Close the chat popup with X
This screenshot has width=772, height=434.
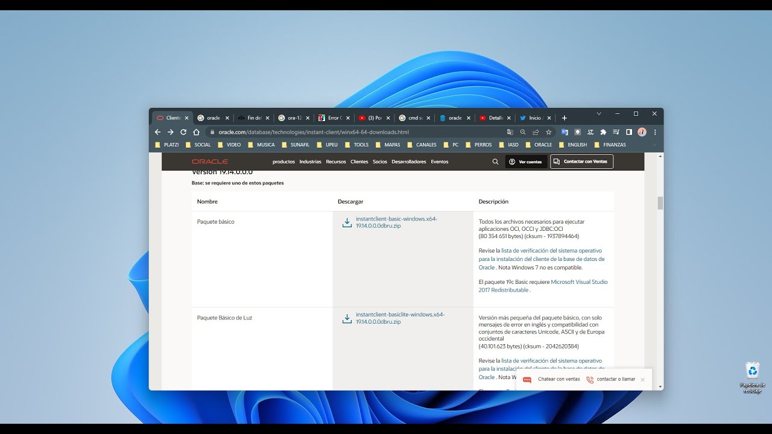click(642, 380)
